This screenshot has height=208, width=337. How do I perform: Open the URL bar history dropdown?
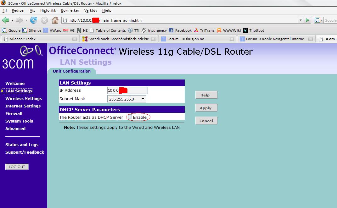click(300, 20)
